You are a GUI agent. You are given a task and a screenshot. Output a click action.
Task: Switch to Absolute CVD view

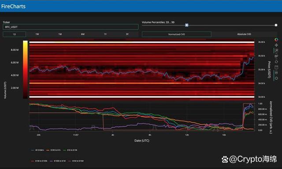[244, 34]
